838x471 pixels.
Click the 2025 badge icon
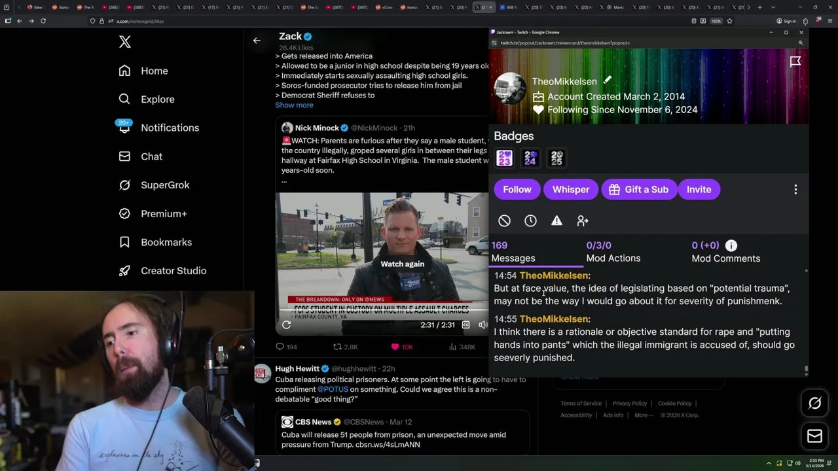(x=556, y=158)
